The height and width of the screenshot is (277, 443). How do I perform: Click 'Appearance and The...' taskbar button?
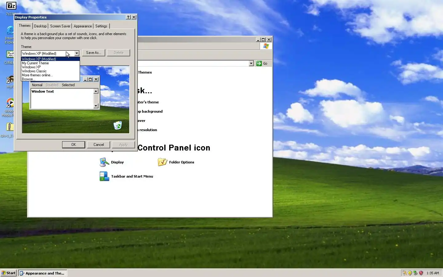(42, 273)
